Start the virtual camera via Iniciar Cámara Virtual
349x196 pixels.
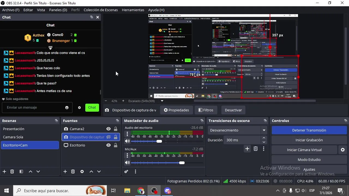(304, 150)
